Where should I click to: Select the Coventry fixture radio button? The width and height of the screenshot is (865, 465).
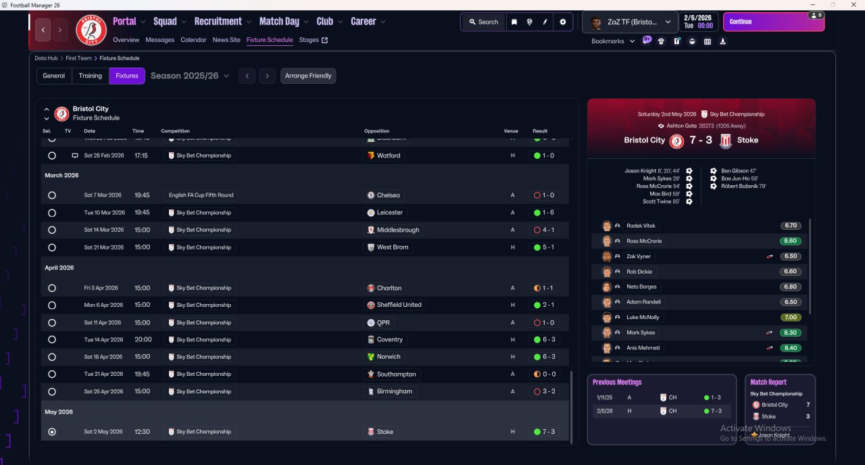(52, 339)
